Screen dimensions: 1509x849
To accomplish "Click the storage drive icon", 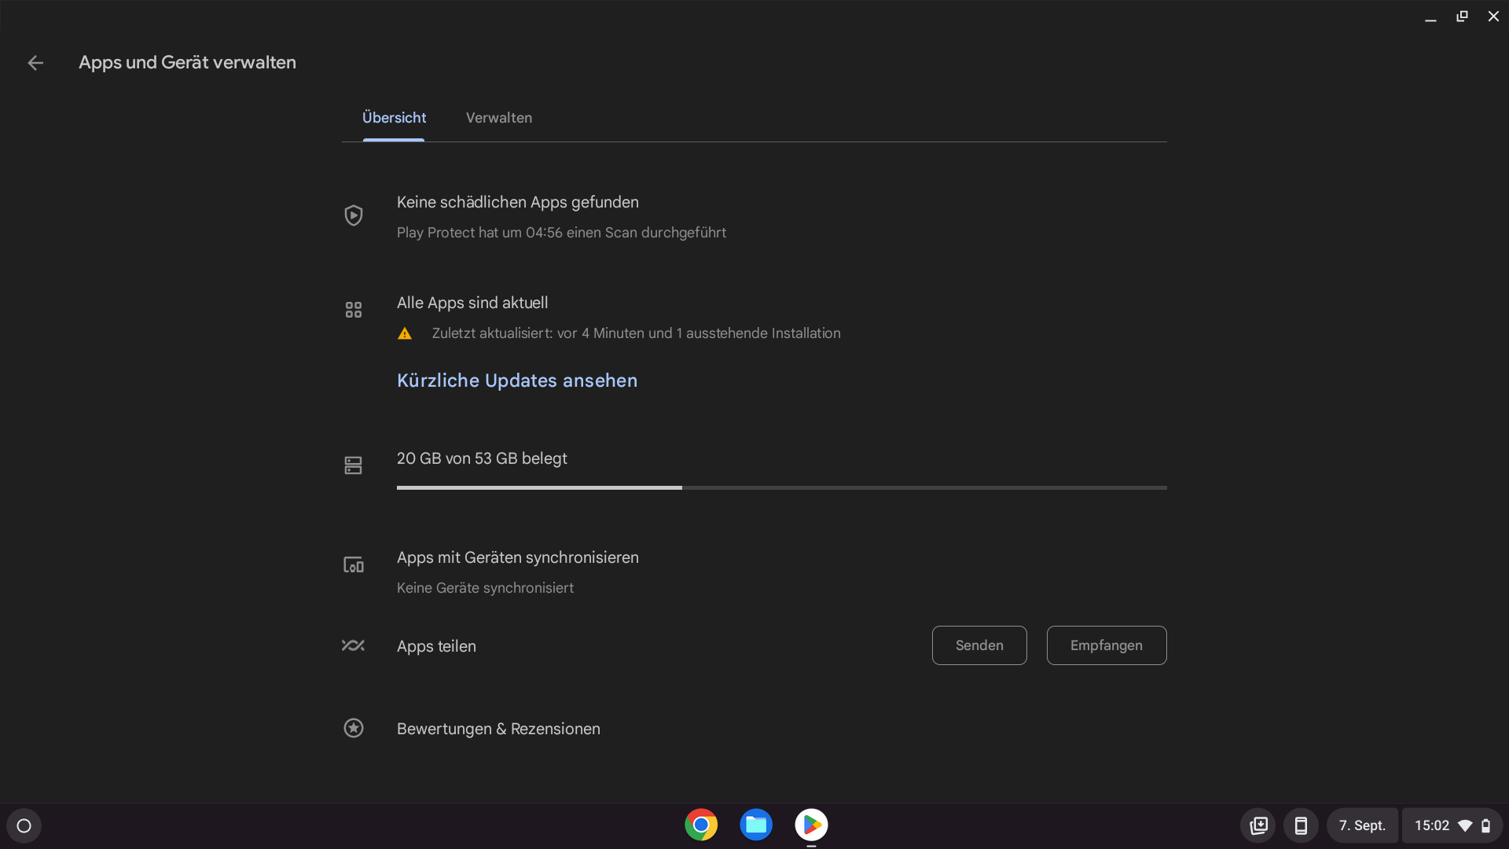I will [x=354, y=465].
